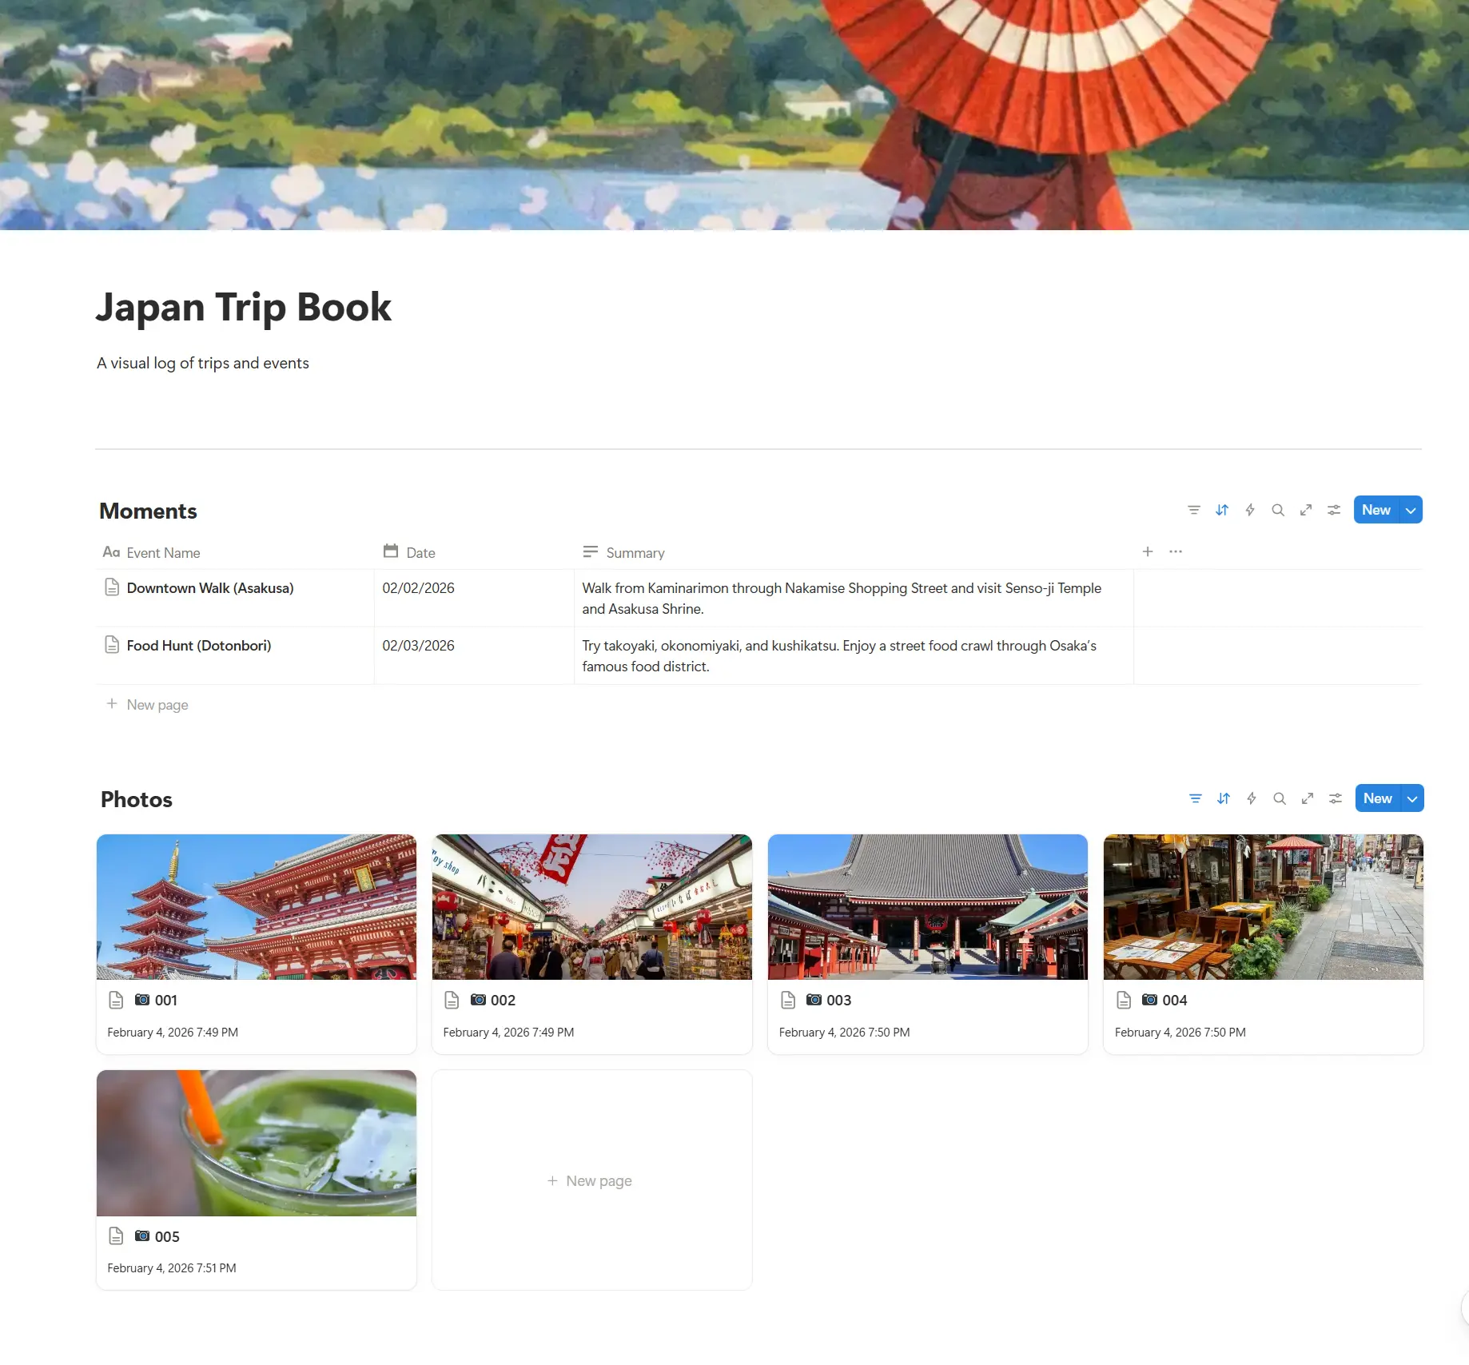Click the filter icon in Photos toolbar

coord(1196,798)
